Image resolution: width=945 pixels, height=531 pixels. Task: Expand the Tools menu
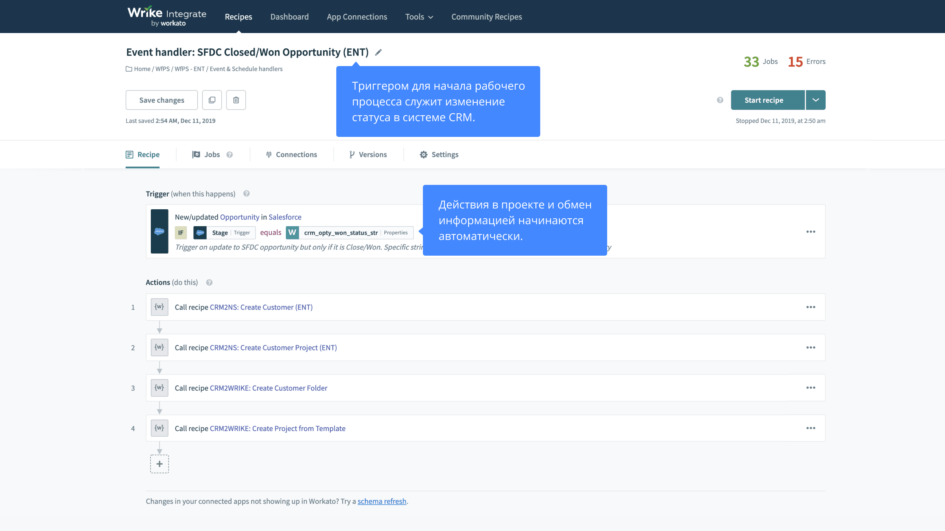click(x=419, y=17)
